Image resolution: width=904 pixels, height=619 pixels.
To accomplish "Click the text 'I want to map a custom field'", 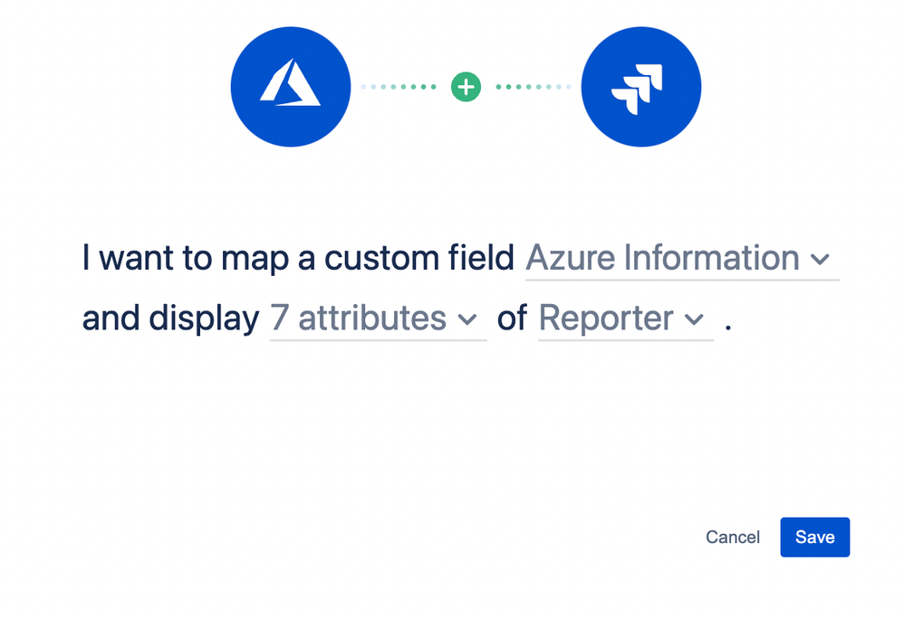I will coord(298,258).
